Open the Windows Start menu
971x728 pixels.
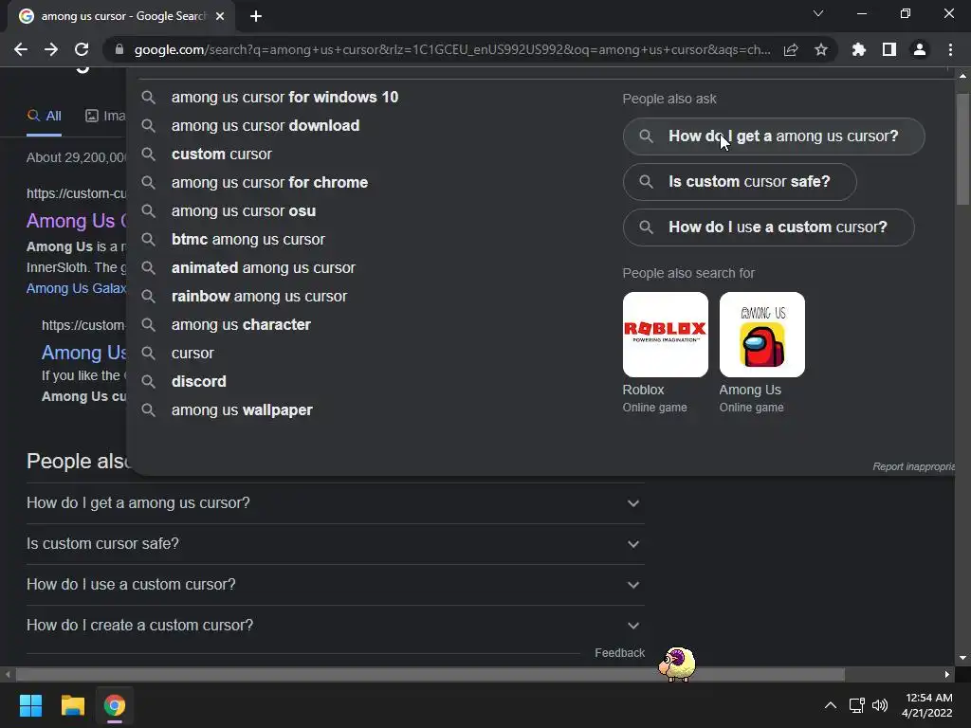click(30, 705)
